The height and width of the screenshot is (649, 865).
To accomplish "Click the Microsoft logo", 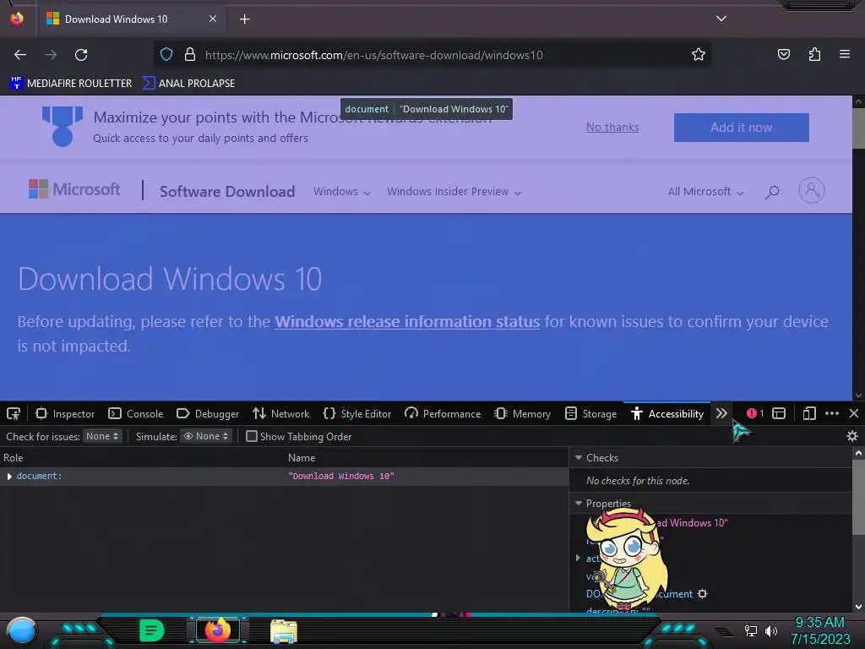I will pos(74,189).
